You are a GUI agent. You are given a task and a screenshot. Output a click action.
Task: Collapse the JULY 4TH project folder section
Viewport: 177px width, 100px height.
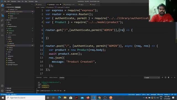click(9, 20)
